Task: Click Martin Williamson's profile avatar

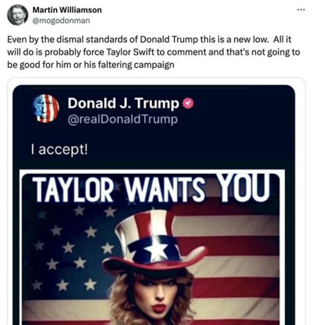Action: [x=17, y=14]
